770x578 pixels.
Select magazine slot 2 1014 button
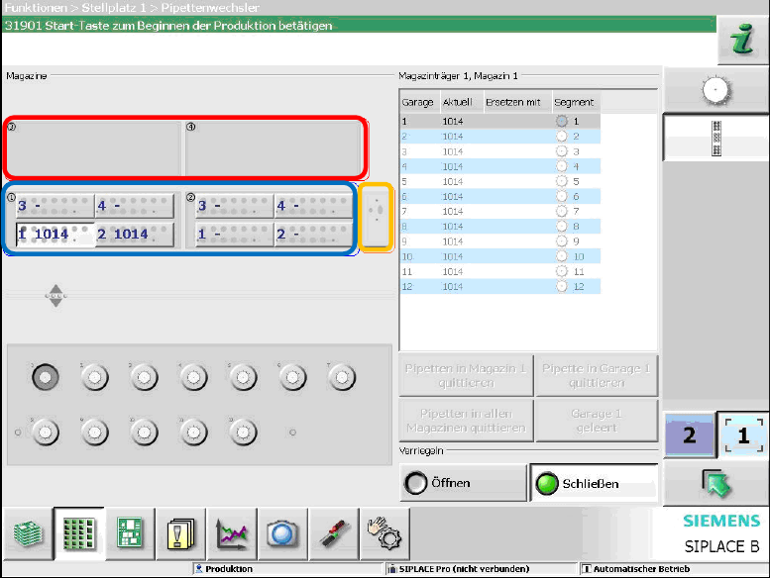click(x=134, y=235)
